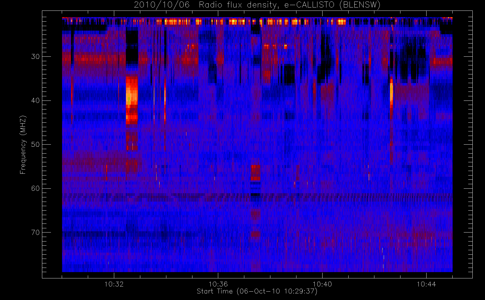
Task: Click the 70 MHz frequency tick label
Action: [35, 232]
